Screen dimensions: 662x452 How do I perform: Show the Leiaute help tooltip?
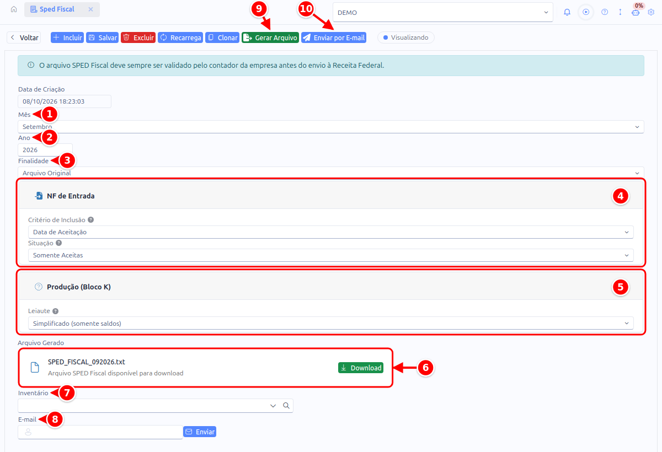coord(55,311)
